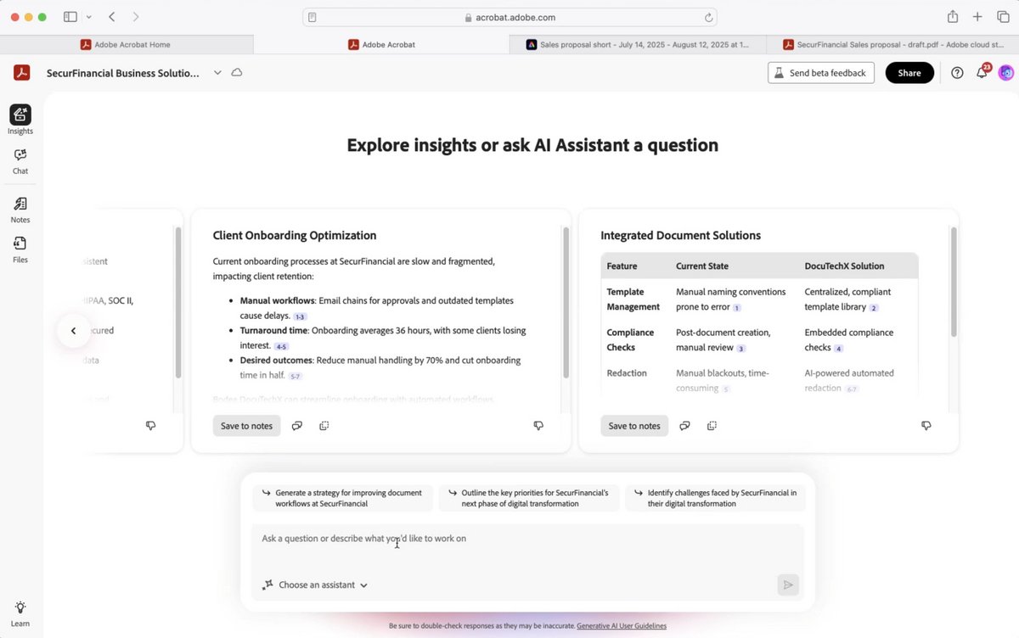
Task: Open the SecurFinancial Sales proposal draft tab
Action: (x=892, y=44)
